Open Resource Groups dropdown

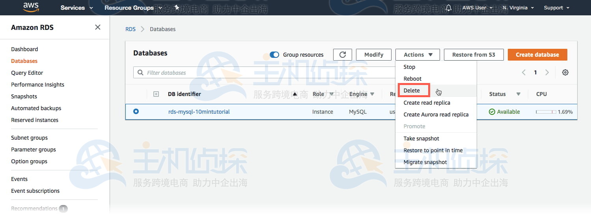(133, 7)
